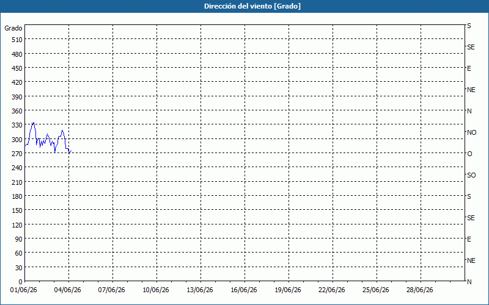
Task: Select the '360' y-axis value
Action: point(17,111)
